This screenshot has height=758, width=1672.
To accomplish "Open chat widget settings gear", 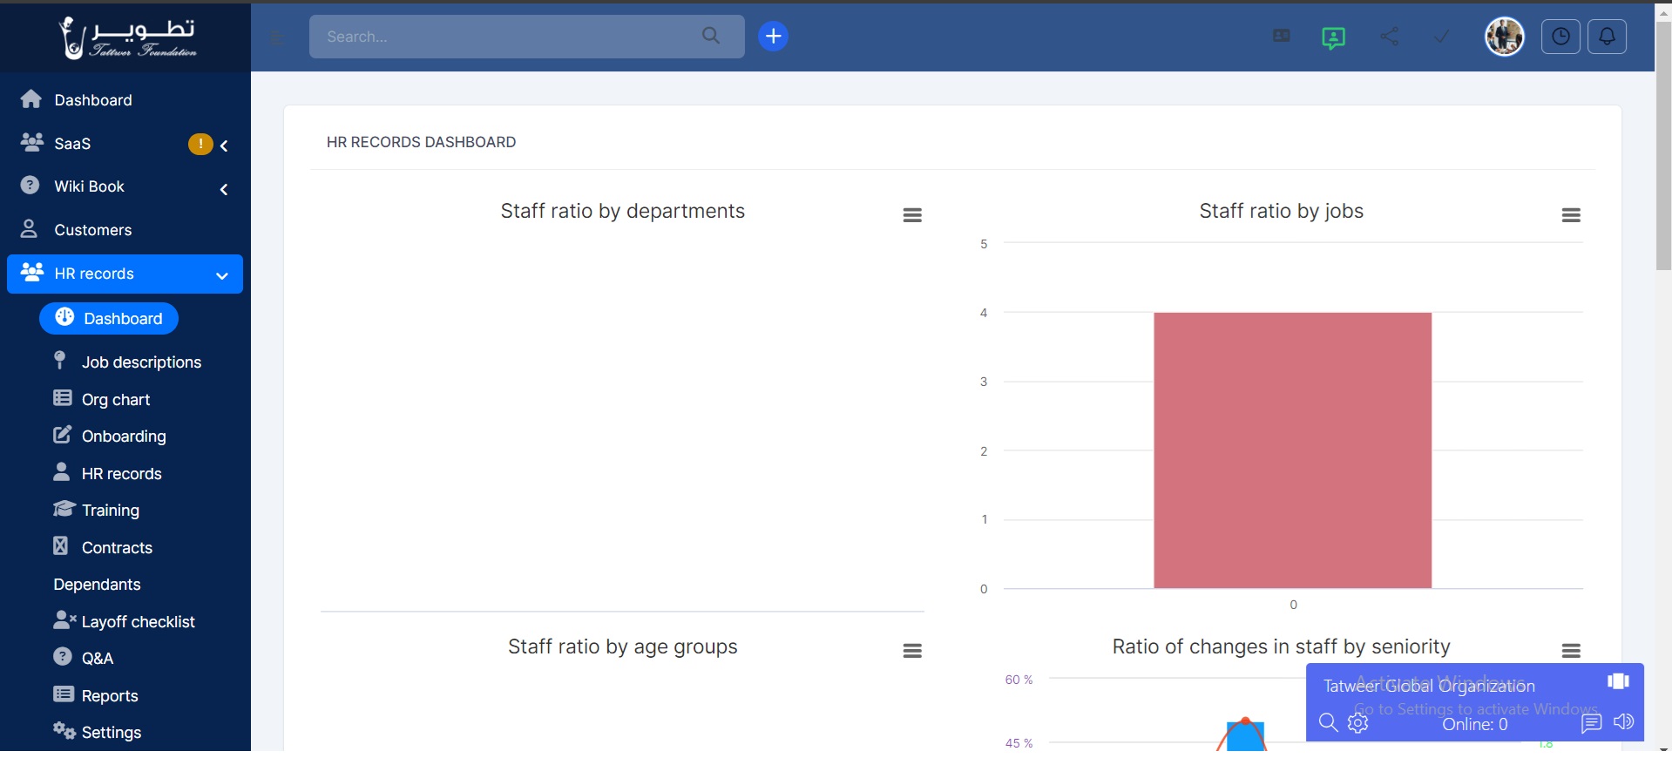I will pyautogui.click(x=1357, y=723).
